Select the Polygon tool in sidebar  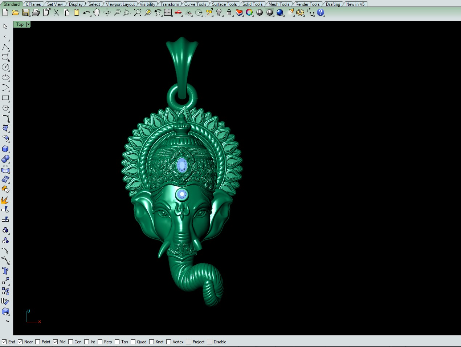5,108
